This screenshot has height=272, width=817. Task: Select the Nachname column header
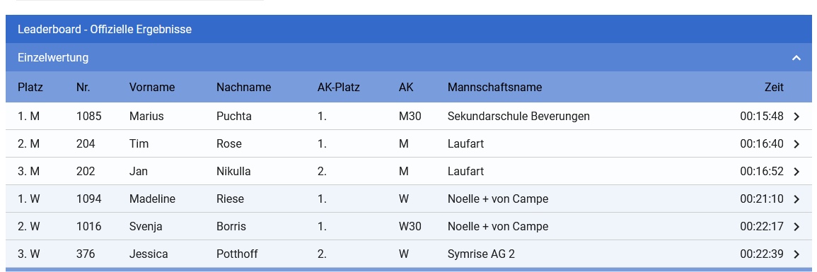[243, 88]
